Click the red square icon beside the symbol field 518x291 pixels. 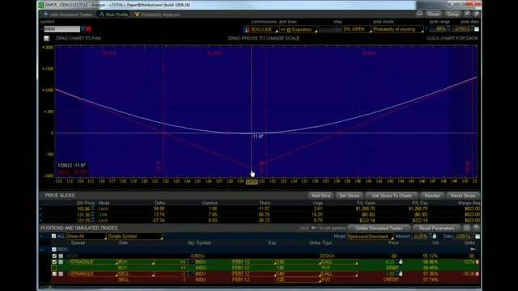click(x=88, y=29)
